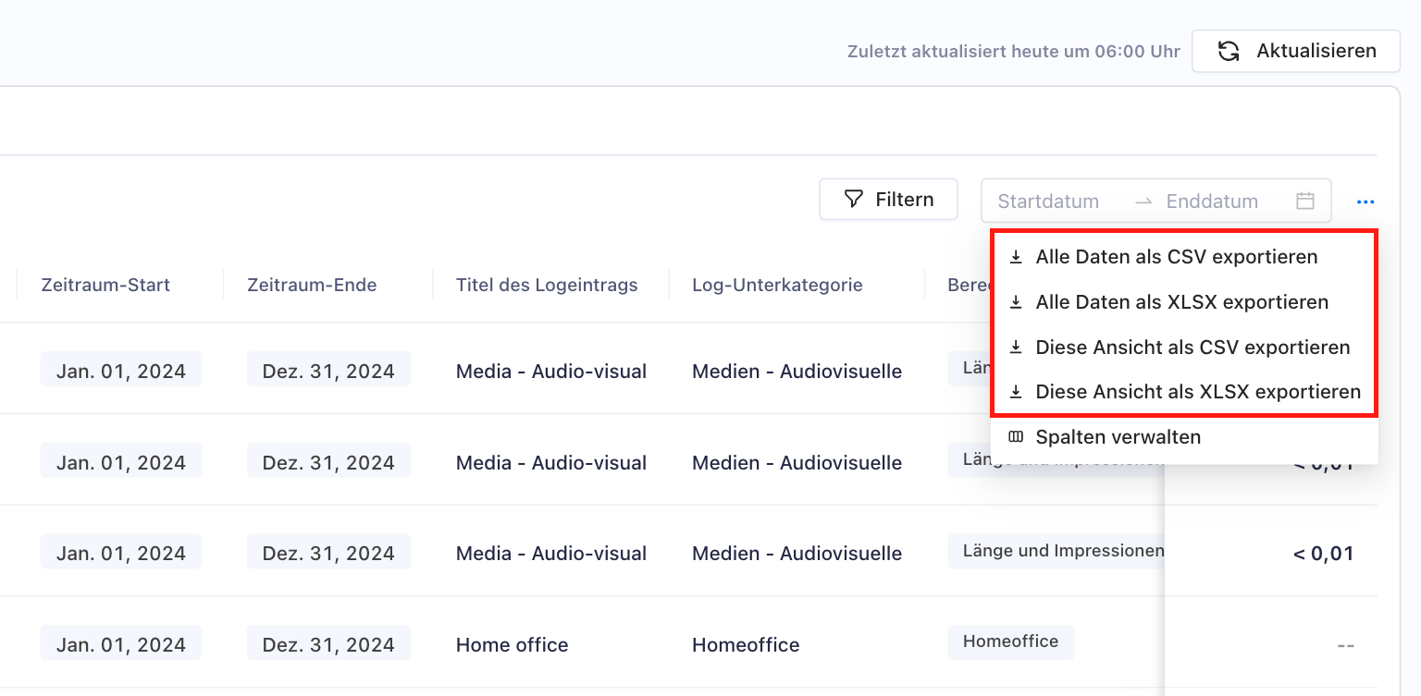Click the Zeitraum-Start column header
Screen dimensions: 1421x696
(x=105, y=285)
